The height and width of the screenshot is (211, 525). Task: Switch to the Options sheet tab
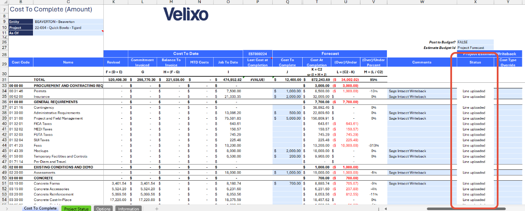pyautogui.click(x=103, y=209)
